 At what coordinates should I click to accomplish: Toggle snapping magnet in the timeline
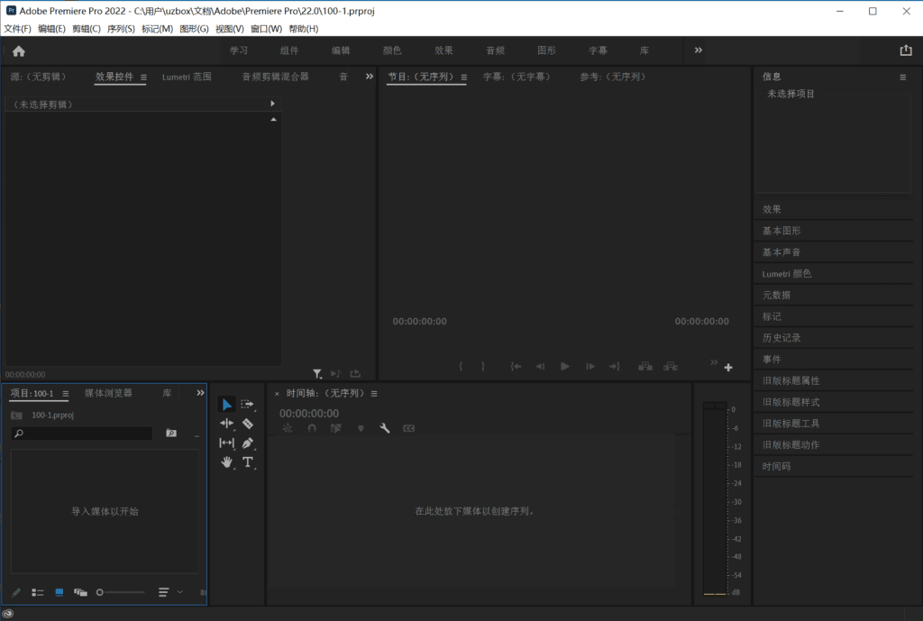[x=312, y=428]
